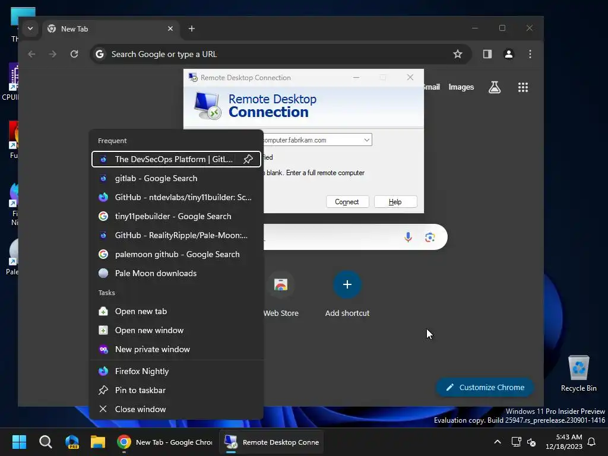Launch Firefox Nightly from the jump list
608x456 pixels.
point(176,372)
